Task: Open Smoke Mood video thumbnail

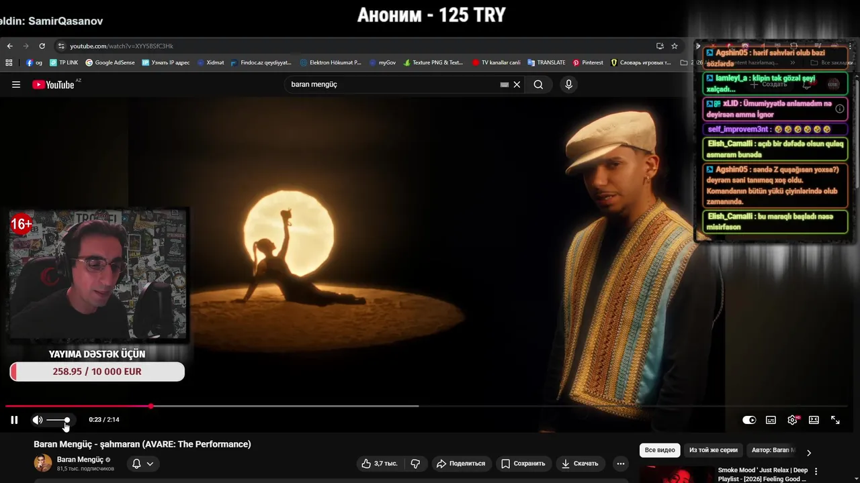Action: click(x=677, y=475)
